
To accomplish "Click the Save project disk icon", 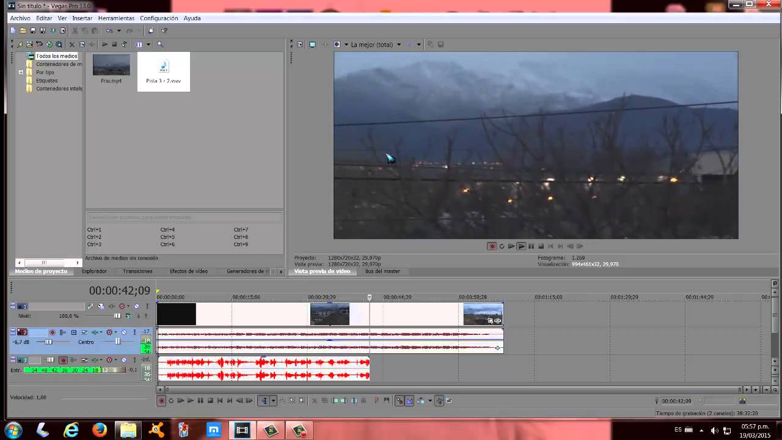I will 33,31.
